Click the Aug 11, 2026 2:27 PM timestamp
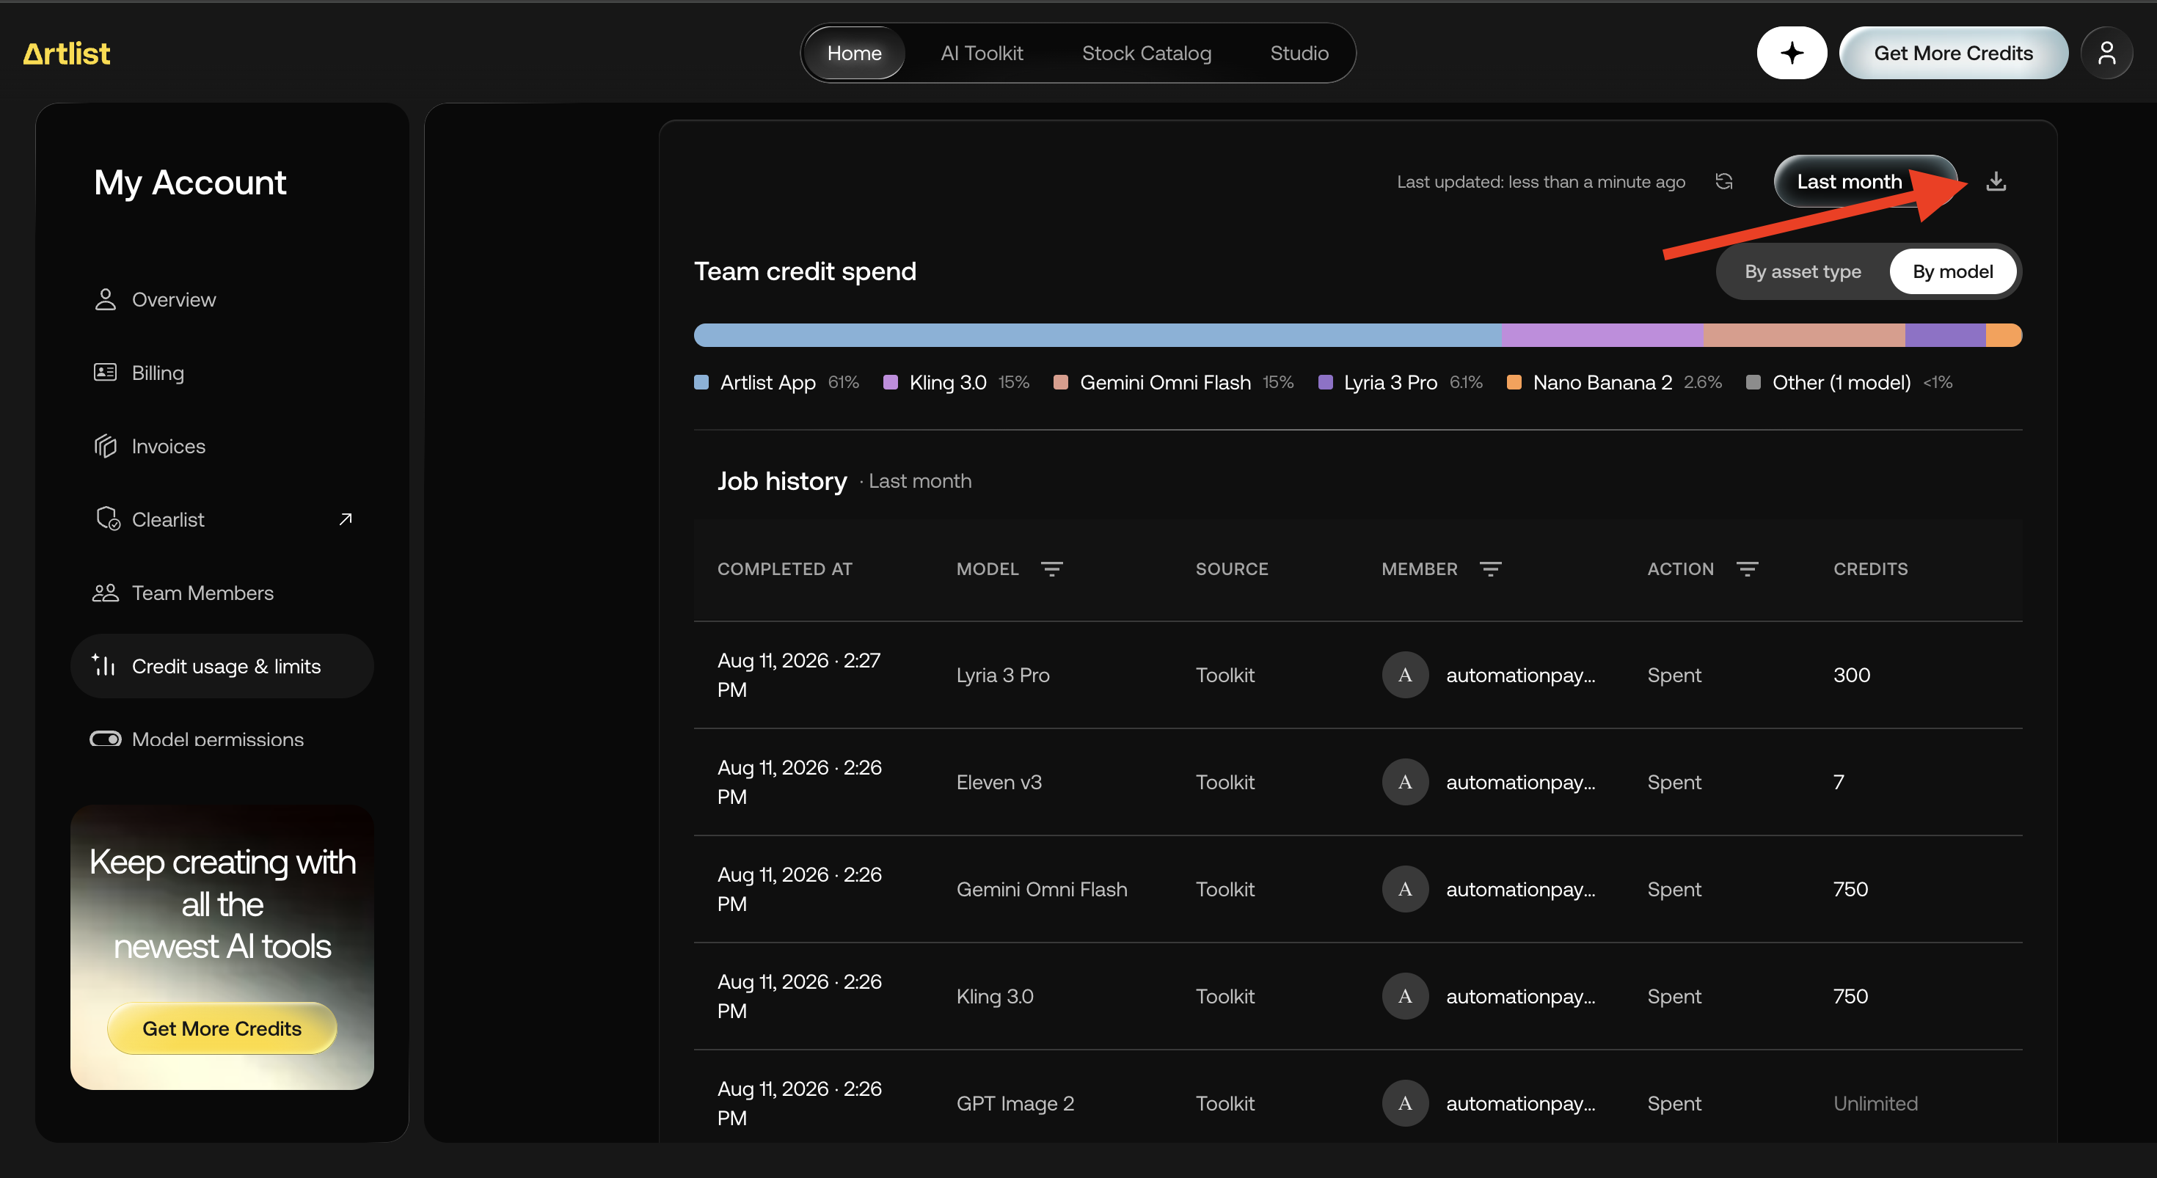The height and width of the screenshot is (1178, 2157). click(799, 675)
